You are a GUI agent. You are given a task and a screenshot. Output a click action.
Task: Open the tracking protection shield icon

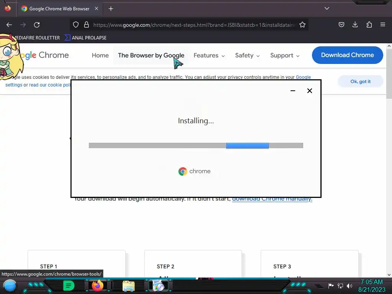click(76, 24)
